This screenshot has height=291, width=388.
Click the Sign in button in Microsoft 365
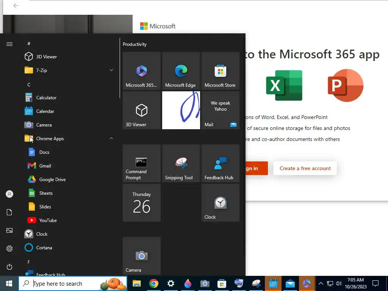(257, 168)
